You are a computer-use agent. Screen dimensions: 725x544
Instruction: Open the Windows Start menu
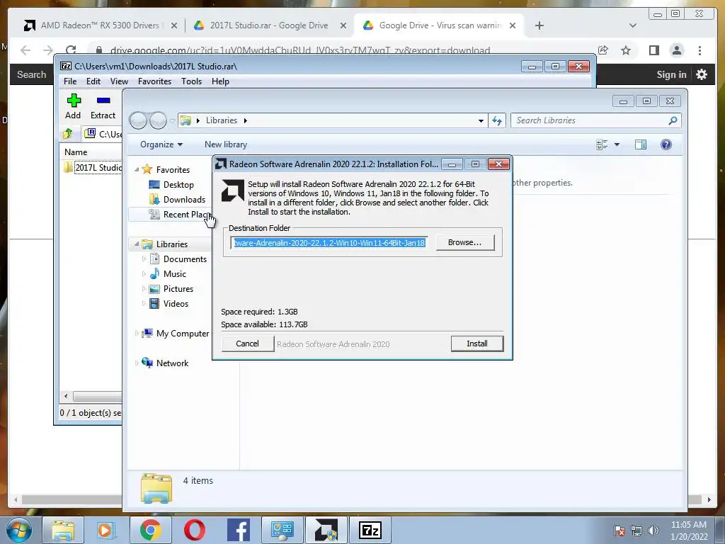(x=18, y=530)
